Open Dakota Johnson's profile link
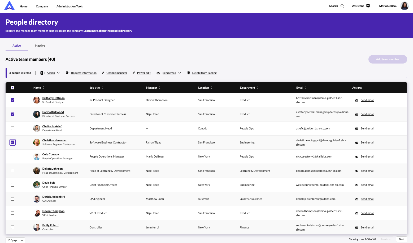Screen dimensions: 413x243 53,169
